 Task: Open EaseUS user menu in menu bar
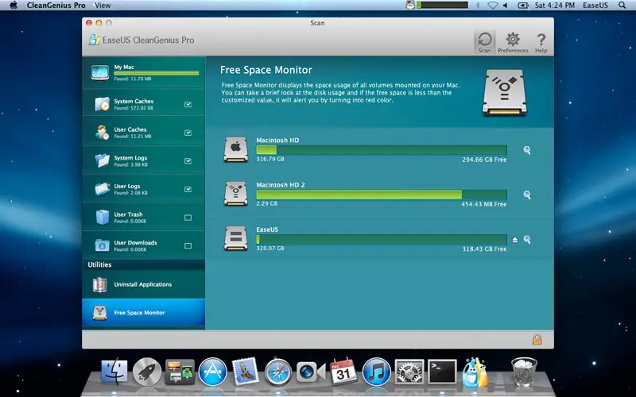(x=595, y=6)
